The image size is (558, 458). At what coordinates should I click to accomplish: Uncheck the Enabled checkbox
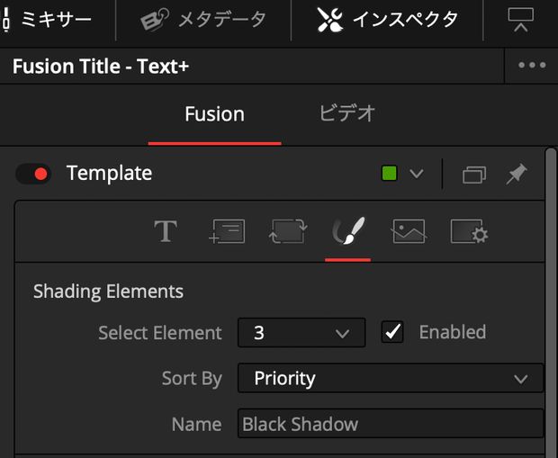coord(392,332)
